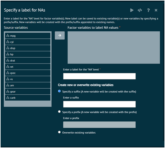Select the hp variable
165x148 pixels.
click(28, 54)
